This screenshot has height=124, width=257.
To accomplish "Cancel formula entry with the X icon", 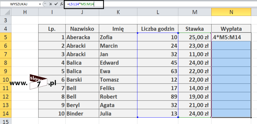I will 50,4.
